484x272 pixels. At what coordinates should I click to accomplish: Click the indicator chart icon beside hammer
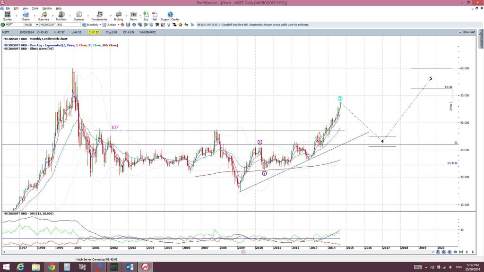163,25
